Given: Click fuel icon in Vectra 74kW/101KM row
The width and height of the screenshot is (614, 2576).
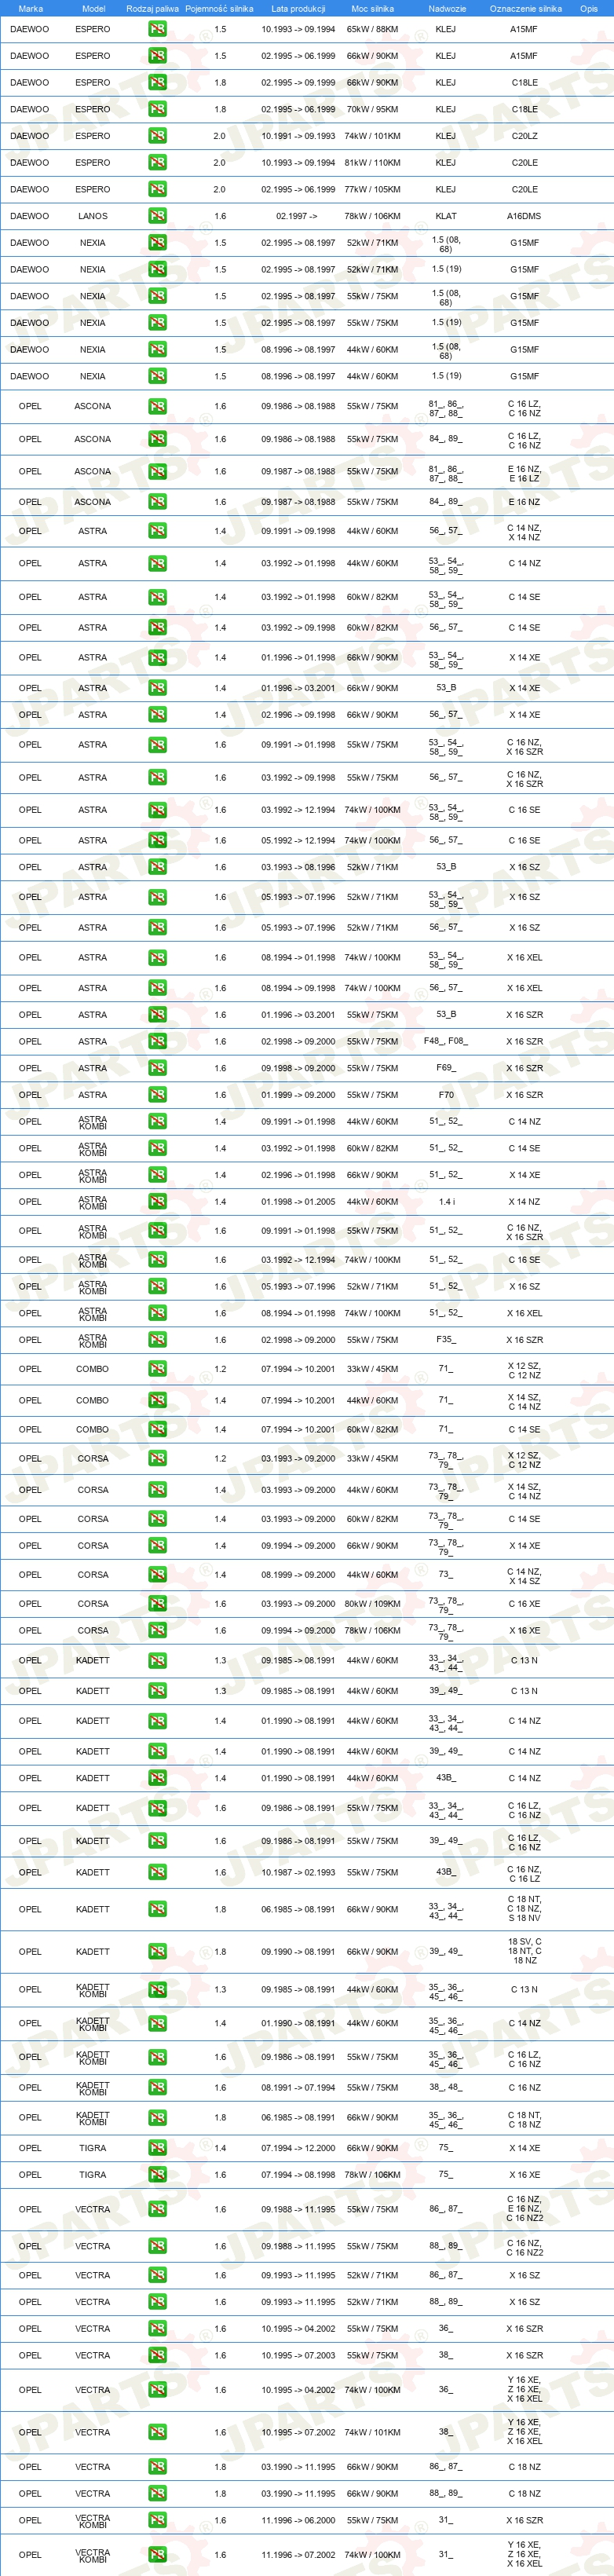Looking at the screenshot, I should coord(157,2432).
